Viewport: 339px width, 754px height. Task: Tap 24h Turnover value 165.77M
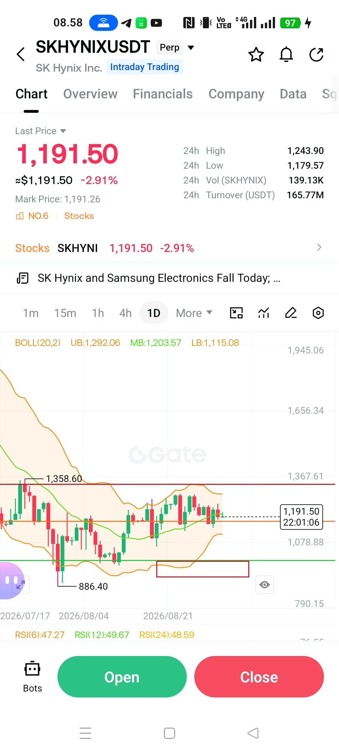click(x=305, y=195)
